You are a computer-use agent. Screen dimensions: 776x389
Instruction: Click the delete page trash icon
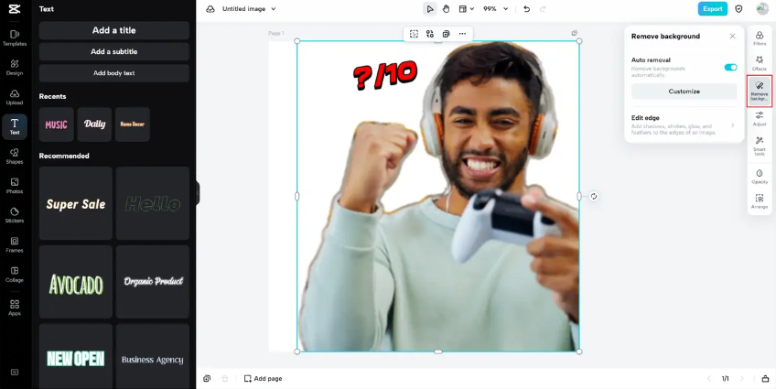[x=225, y=379]
